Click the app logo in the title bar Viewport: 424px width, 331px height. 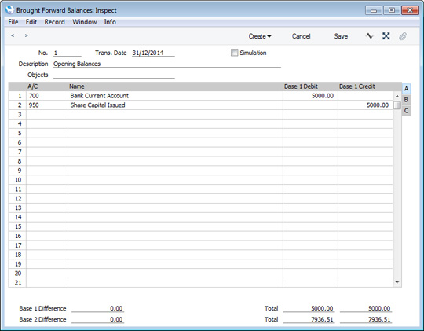pos(9,10)
